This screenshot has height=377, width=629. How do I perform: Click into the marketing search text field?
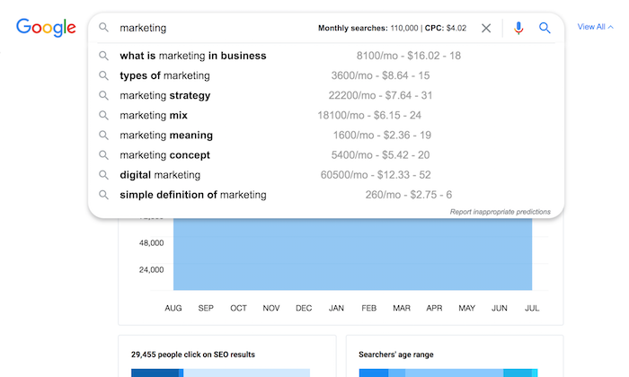(216, 28)
